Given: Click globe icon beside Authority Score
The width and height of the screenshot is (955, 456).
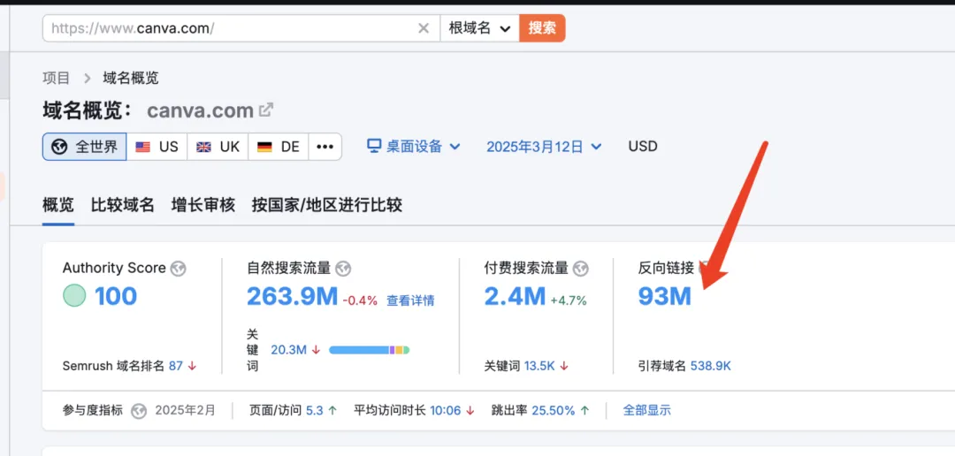Looking at the screenshot, I should [x=178, y=269].
